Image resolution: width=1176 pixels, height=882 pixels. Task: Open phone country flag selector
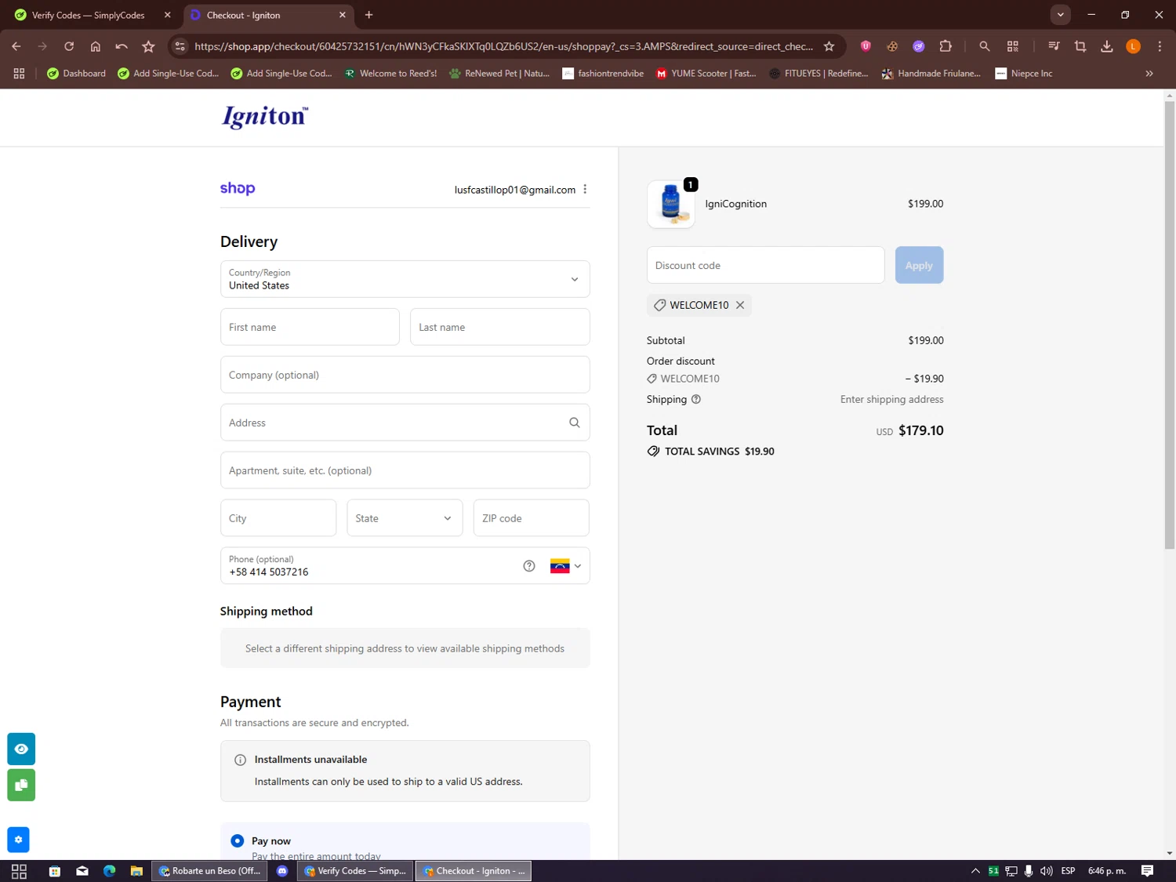[x=565, y=566]
